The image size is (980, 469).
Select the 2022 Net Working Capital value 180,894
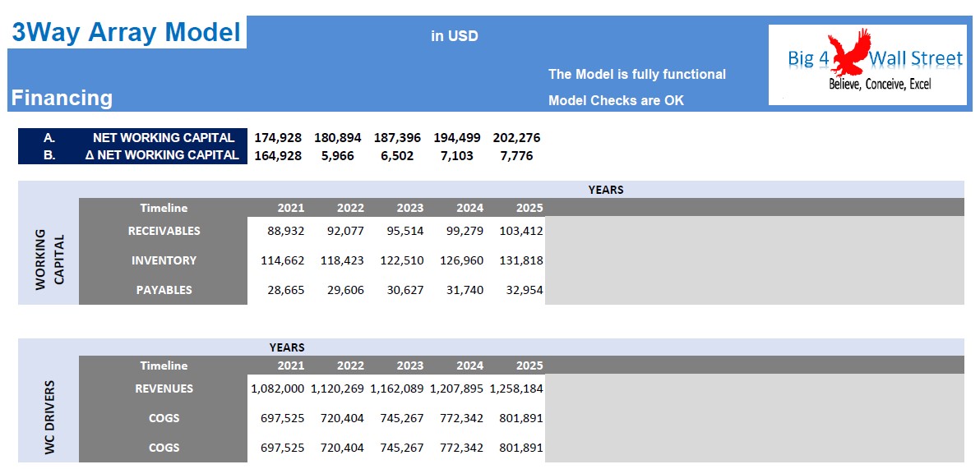click(338, 137)
